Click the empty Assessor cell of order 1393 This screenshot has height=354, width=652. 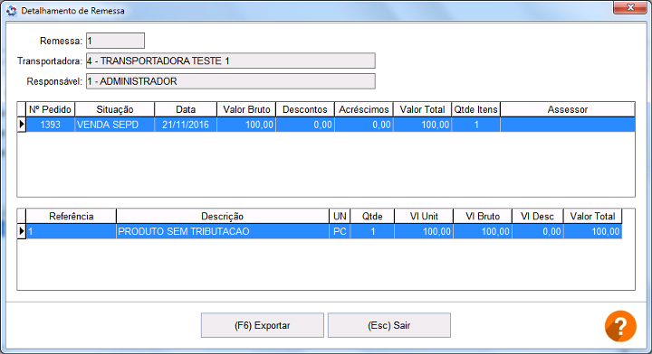click(x=568, y=125)
